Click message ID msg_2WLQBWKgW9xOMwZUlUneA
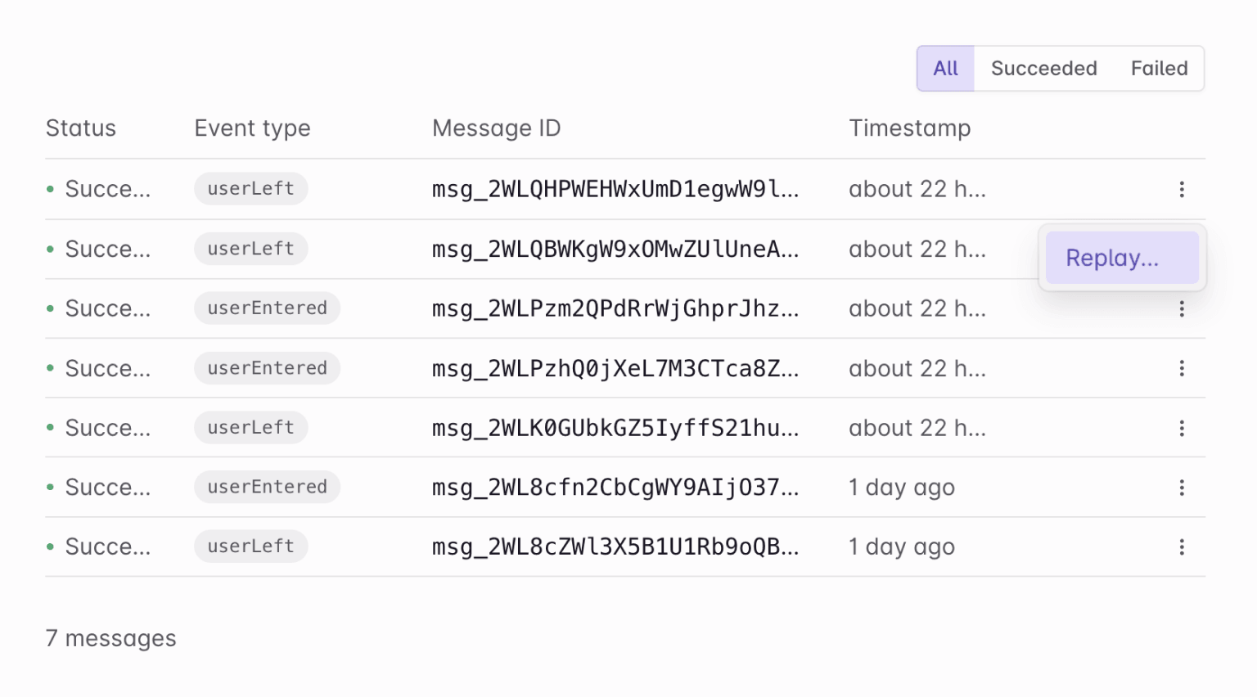The width and height of the screenshot is (1257, 697). (615, 250)
